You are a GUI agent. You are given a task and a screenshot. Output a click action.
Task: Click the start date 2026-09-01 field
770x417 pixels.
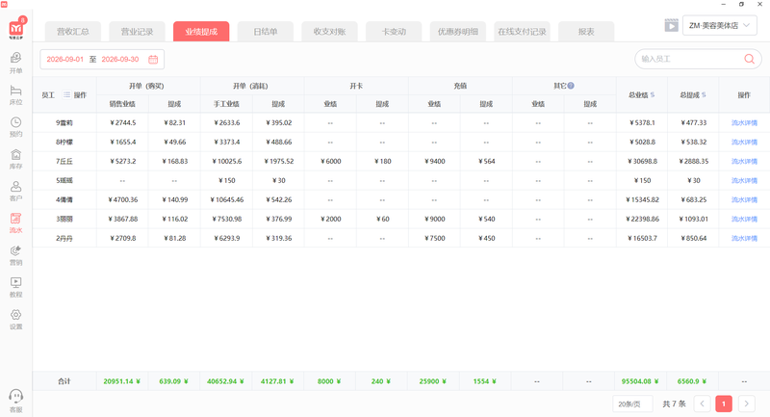64,60
